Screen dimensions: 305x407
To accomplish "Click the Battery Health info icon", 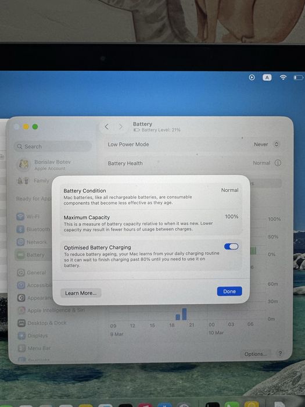I will pyautogui.click(x=278, y=163).
